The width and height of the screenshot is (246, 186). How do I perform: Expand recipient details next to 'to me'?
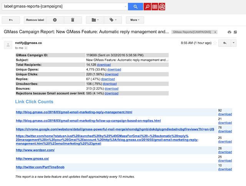tap(26, 48)
